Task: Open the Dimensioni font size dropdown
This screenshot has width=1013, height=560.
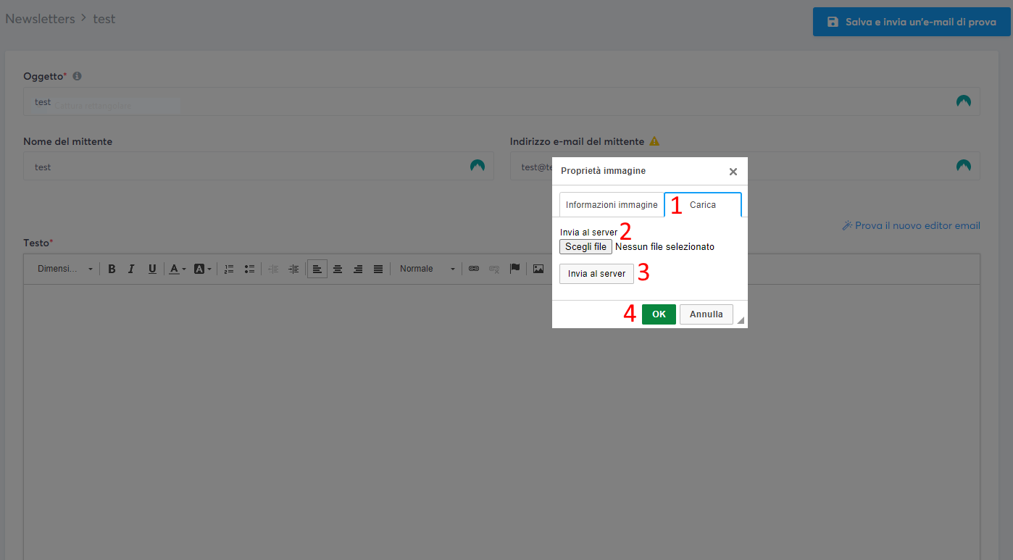Action: point(65,268)
